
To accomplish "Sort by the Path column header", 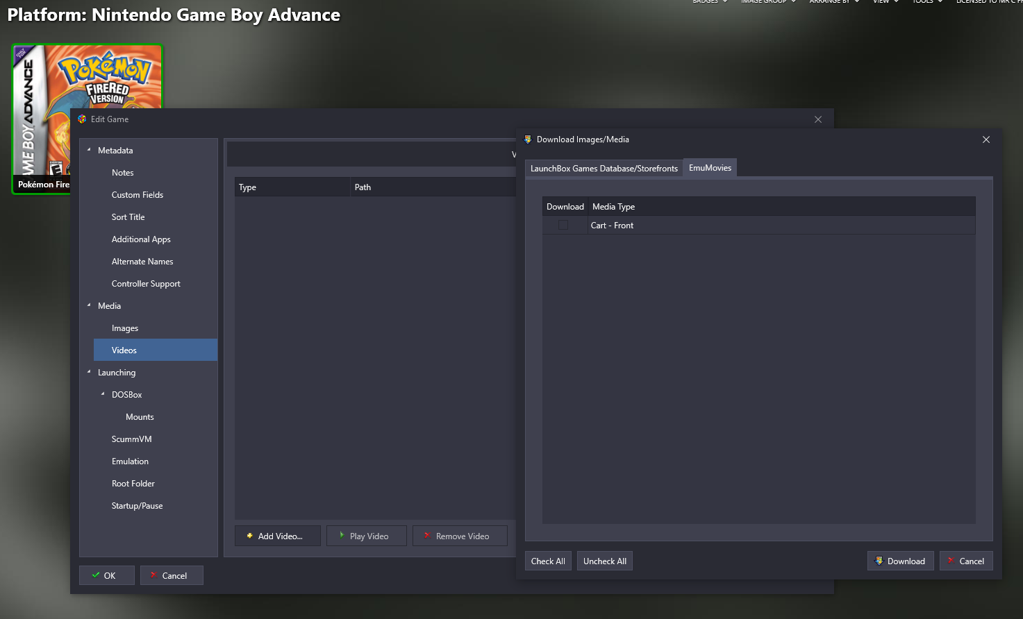I will pyautogui.click(x=433, y=187).
